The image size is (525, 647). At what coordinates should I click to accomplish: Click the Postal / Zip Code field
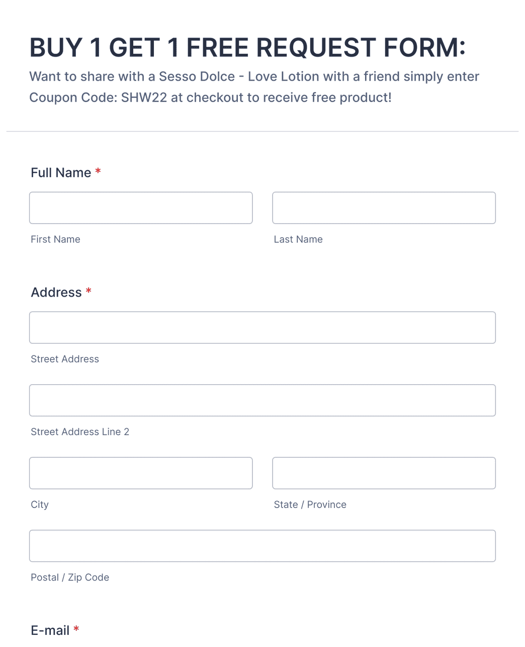[262, 546]
